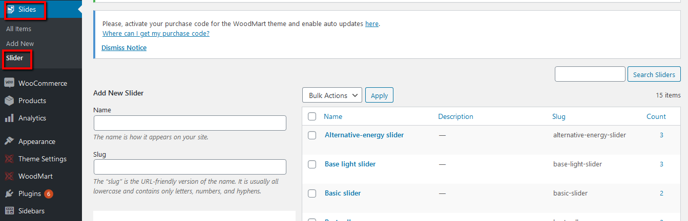Tick the Base light slider checkbox
688x221 pixels.
pyautogui.click(x=312, y=164)
